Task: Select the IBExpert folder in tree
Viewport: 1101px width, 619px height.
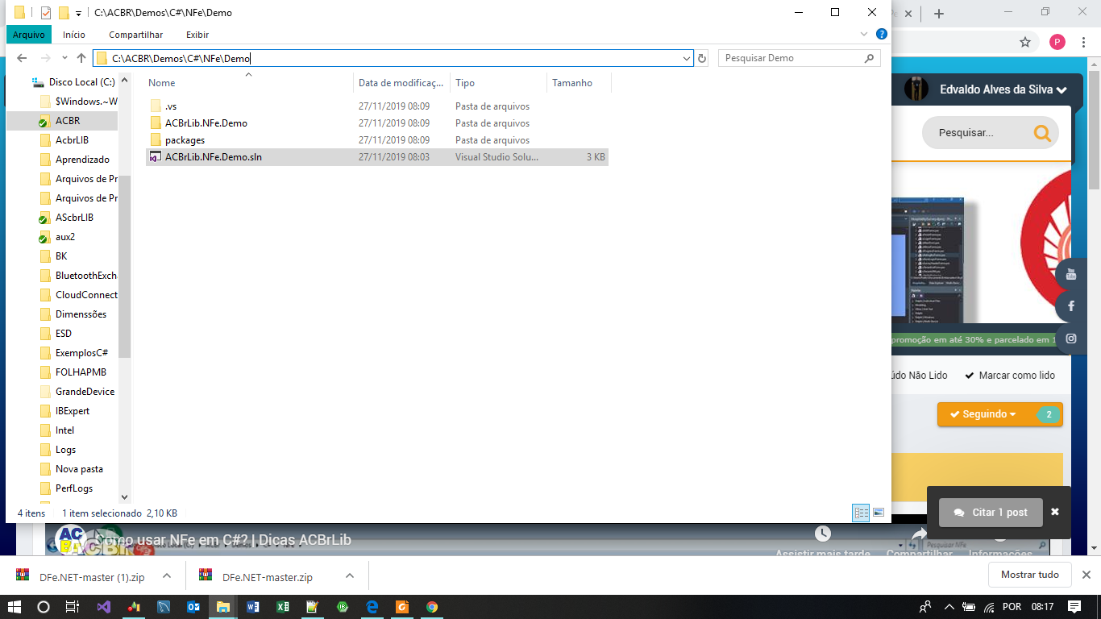Action: click(x=73, y=411)
